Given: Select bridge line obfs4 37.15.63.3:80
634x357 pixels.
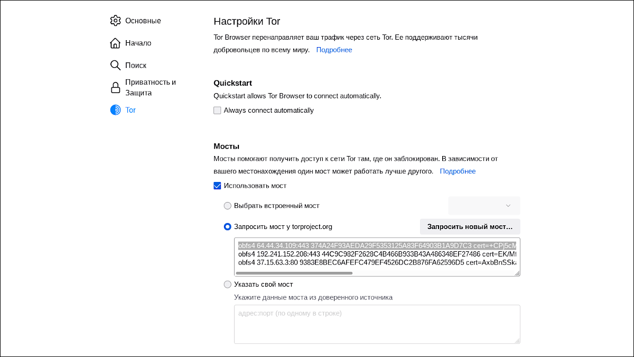Looking at the screenshot, I should pyautogui.click(x=376, y=262).
